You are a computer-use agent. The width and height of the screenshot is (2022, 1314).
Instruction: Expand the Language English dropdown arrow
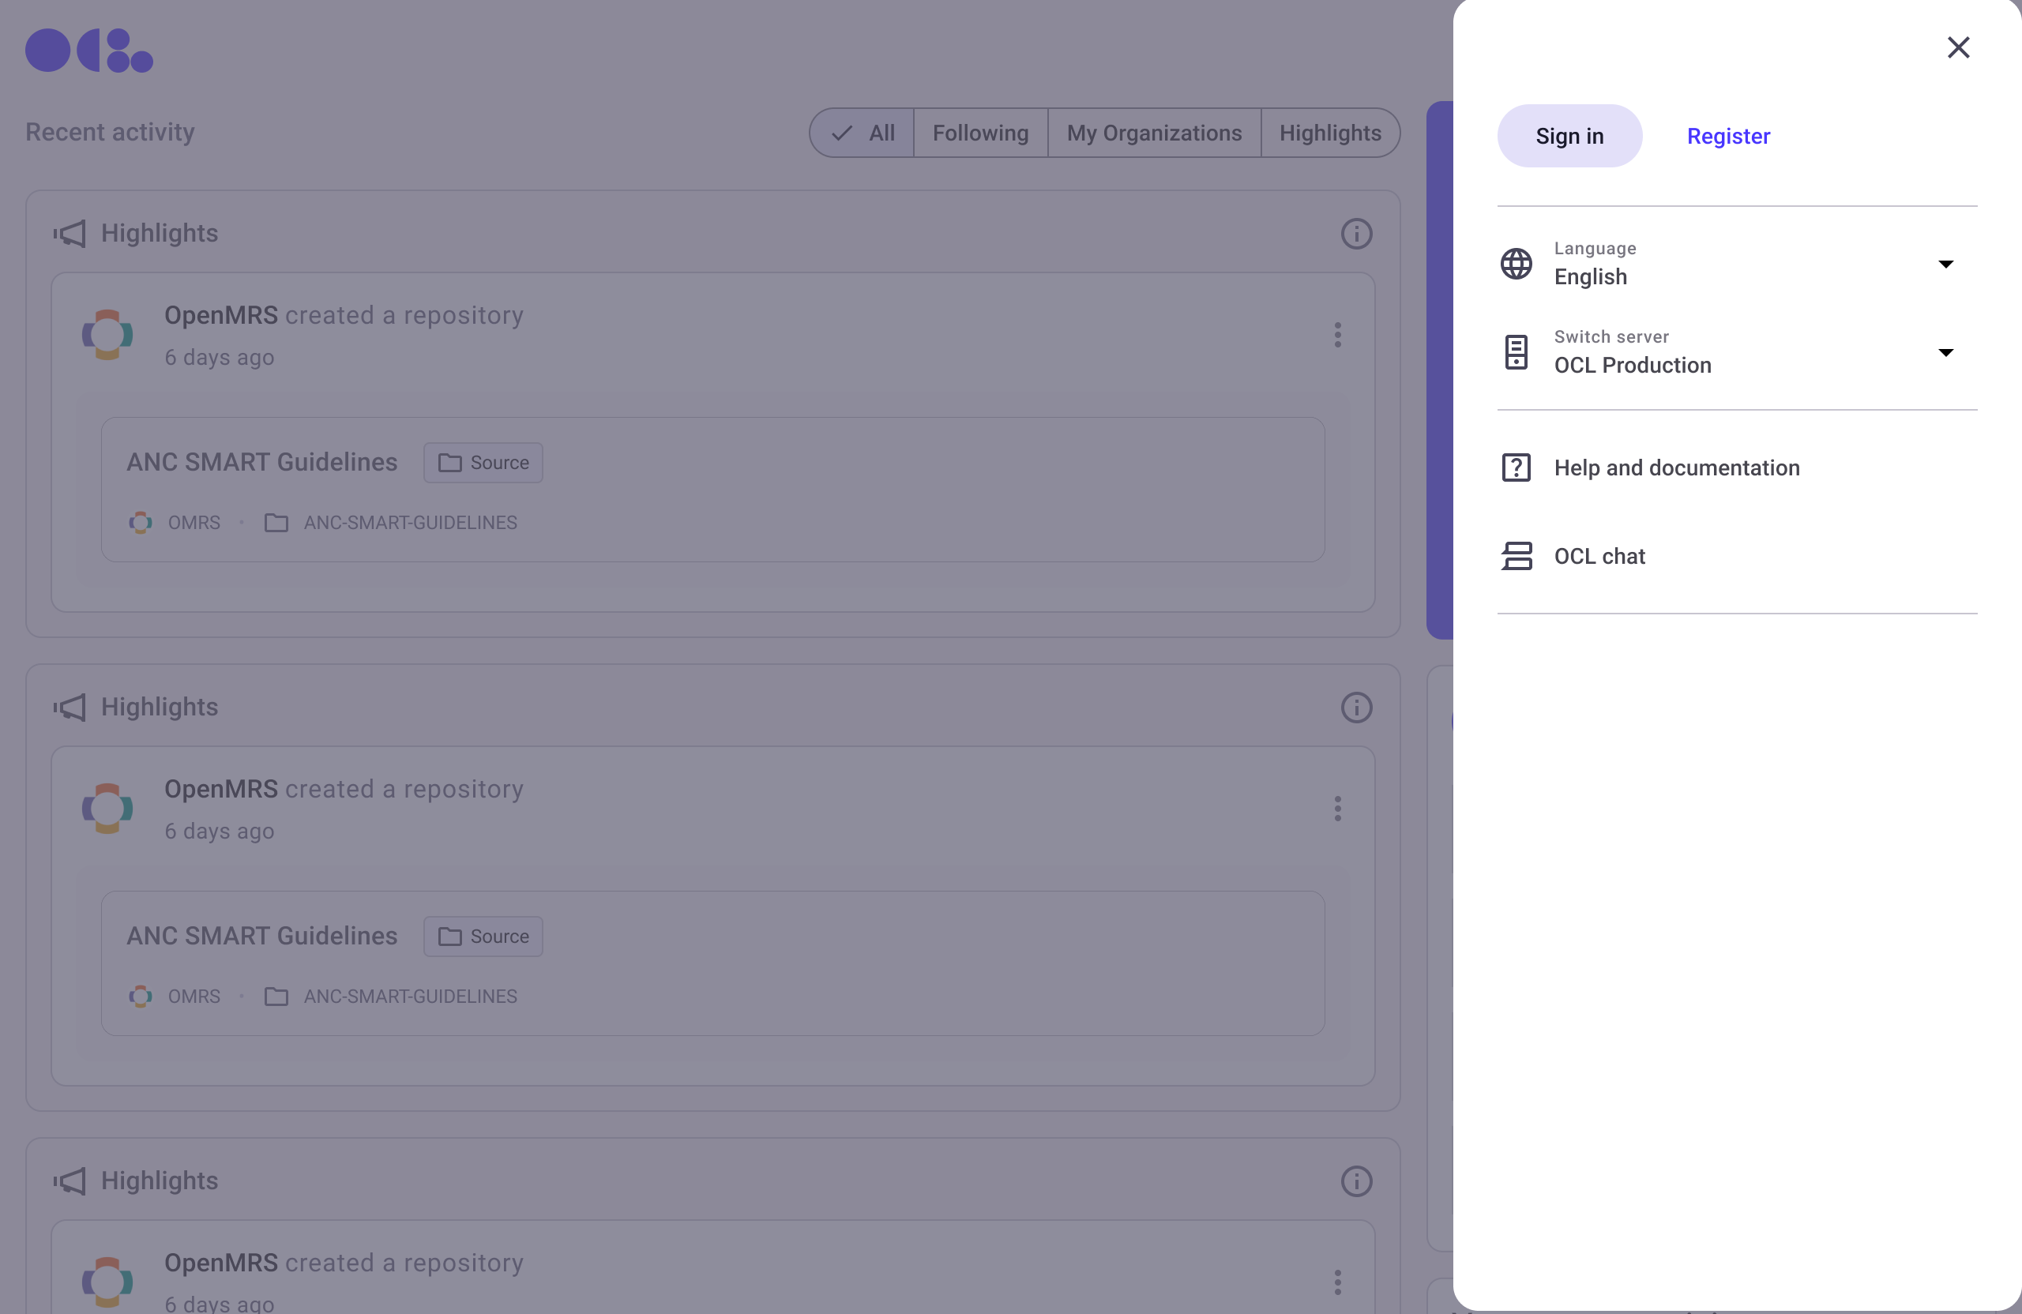(1945, 265)
